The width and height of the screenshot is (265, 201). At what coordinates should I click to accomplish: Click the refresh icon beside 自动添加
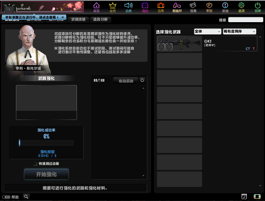tap(142, 80)
